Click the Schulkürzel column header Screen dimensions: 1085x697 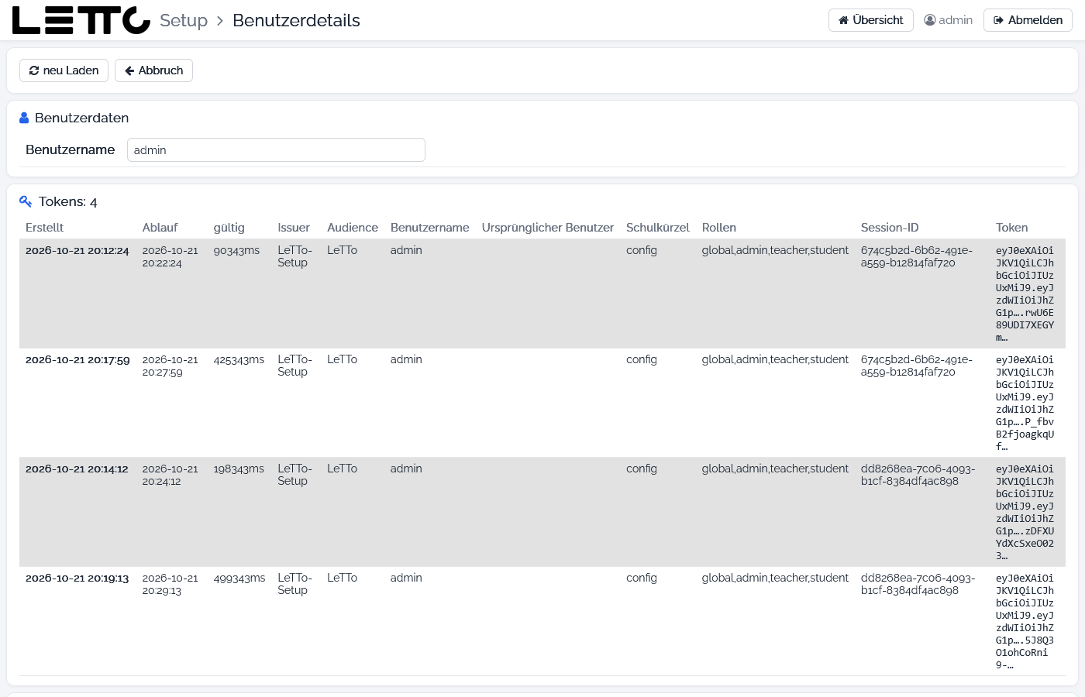click(658, 228)
